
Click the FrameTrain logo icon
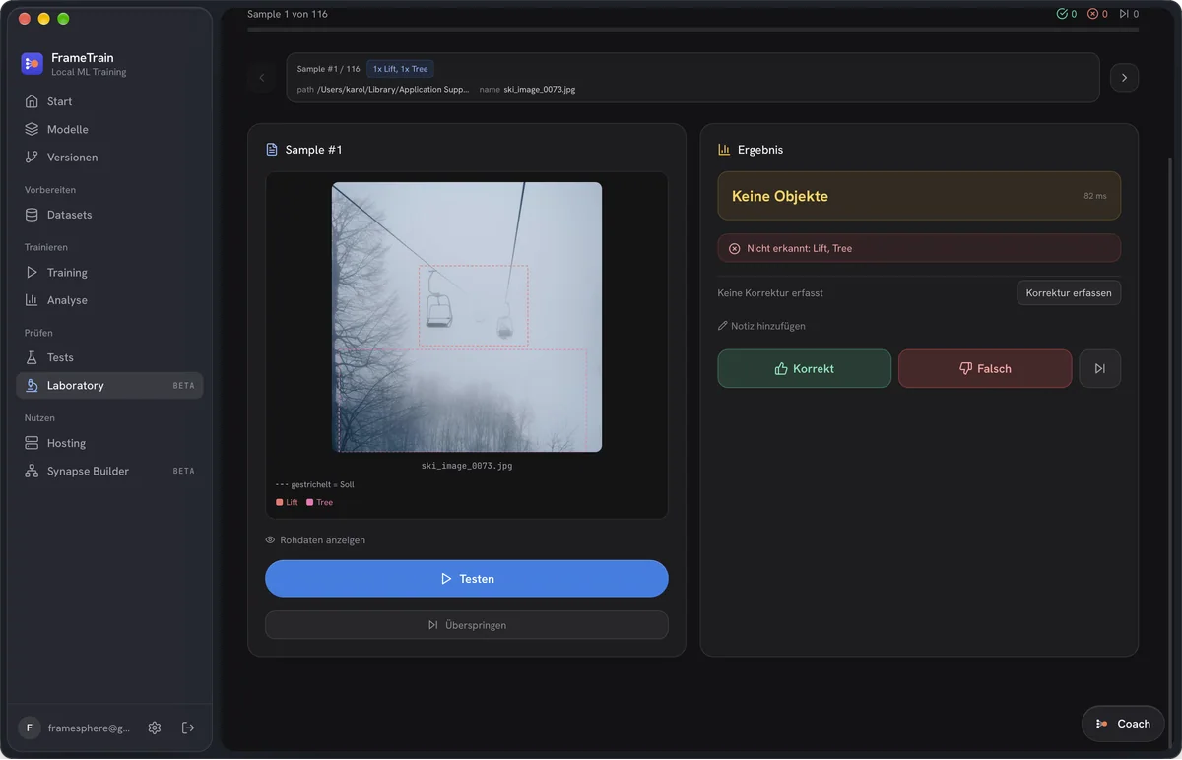[32, 64]
